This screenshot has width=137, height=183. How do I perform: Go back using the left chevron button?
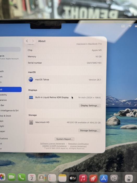(27, 41)
